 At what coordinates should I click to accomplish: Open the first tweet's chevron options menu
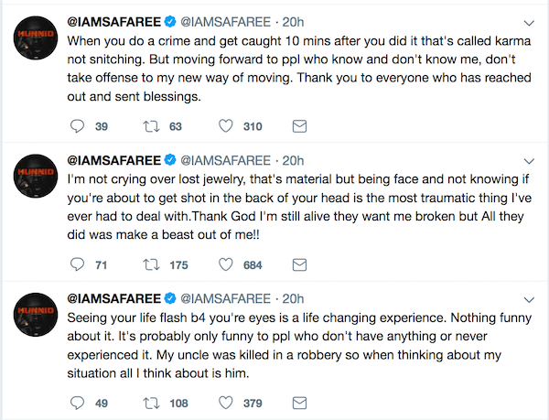pos(529,23)
